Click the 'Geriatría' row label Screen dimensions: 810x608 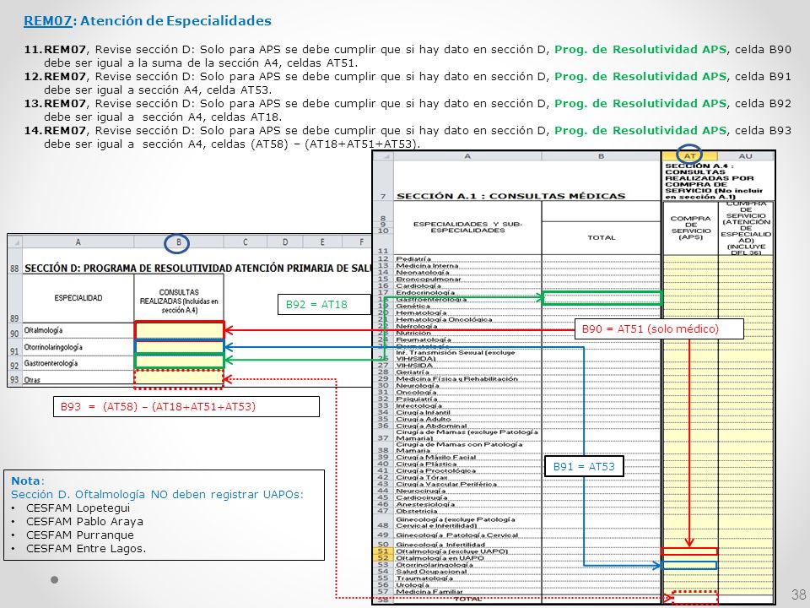(x=413, y=372)
